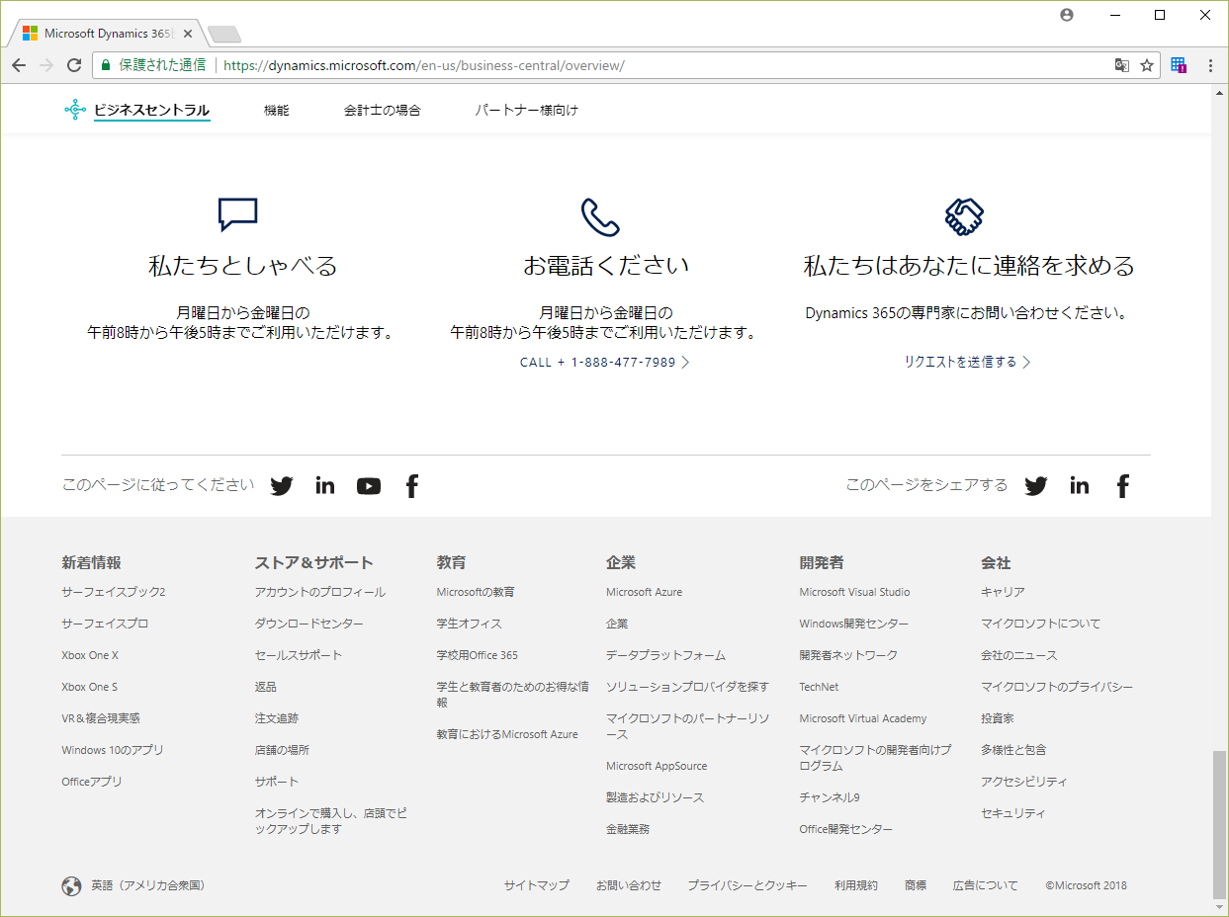Viewport: 1229px width, 917px height.
Task: Select the ビジネスセントラル nav item
Action: click(x=151, y=111)
